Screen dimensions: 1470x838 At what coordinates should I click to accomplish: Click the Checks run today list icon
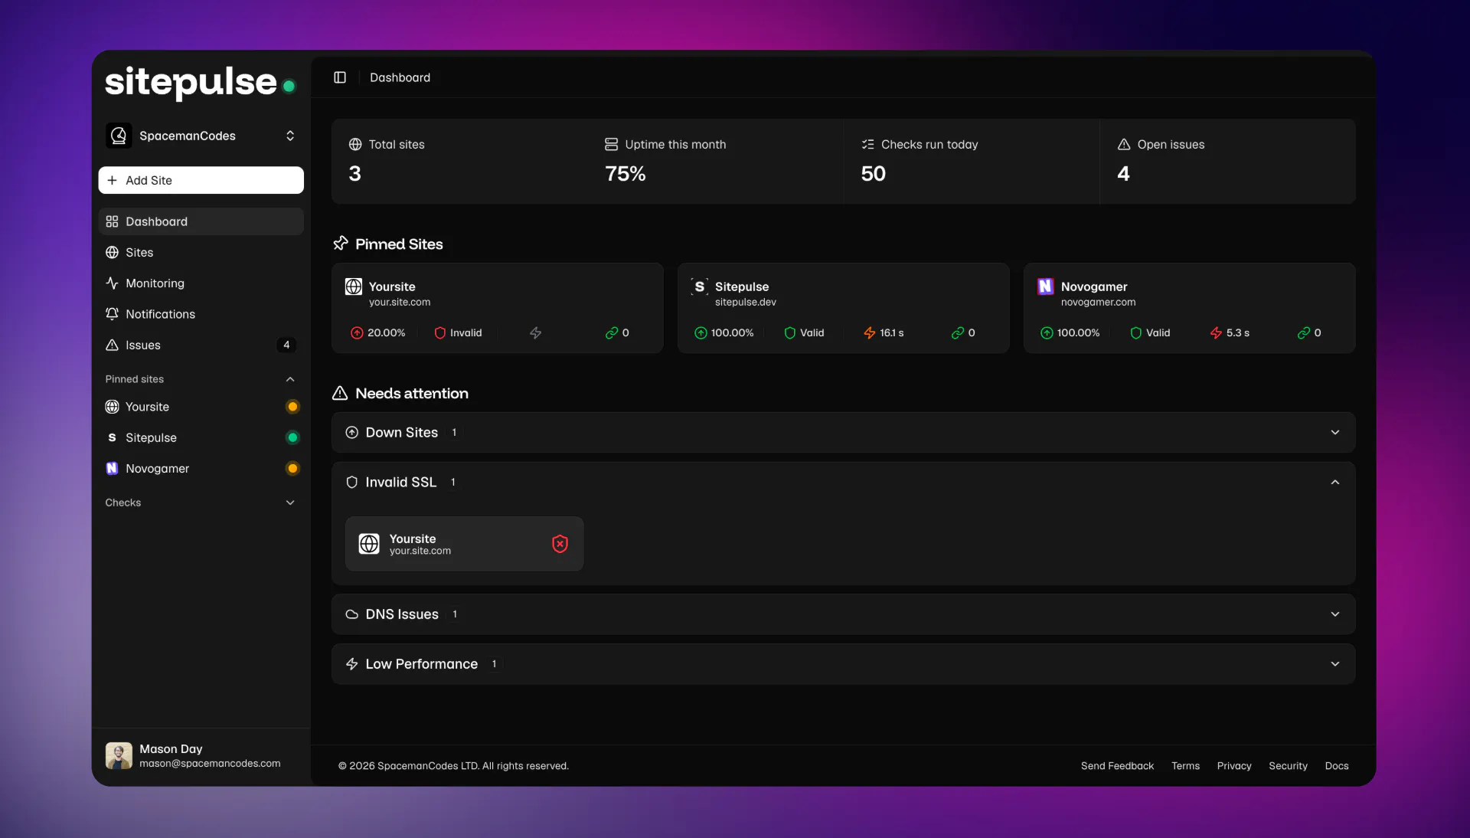867,144
